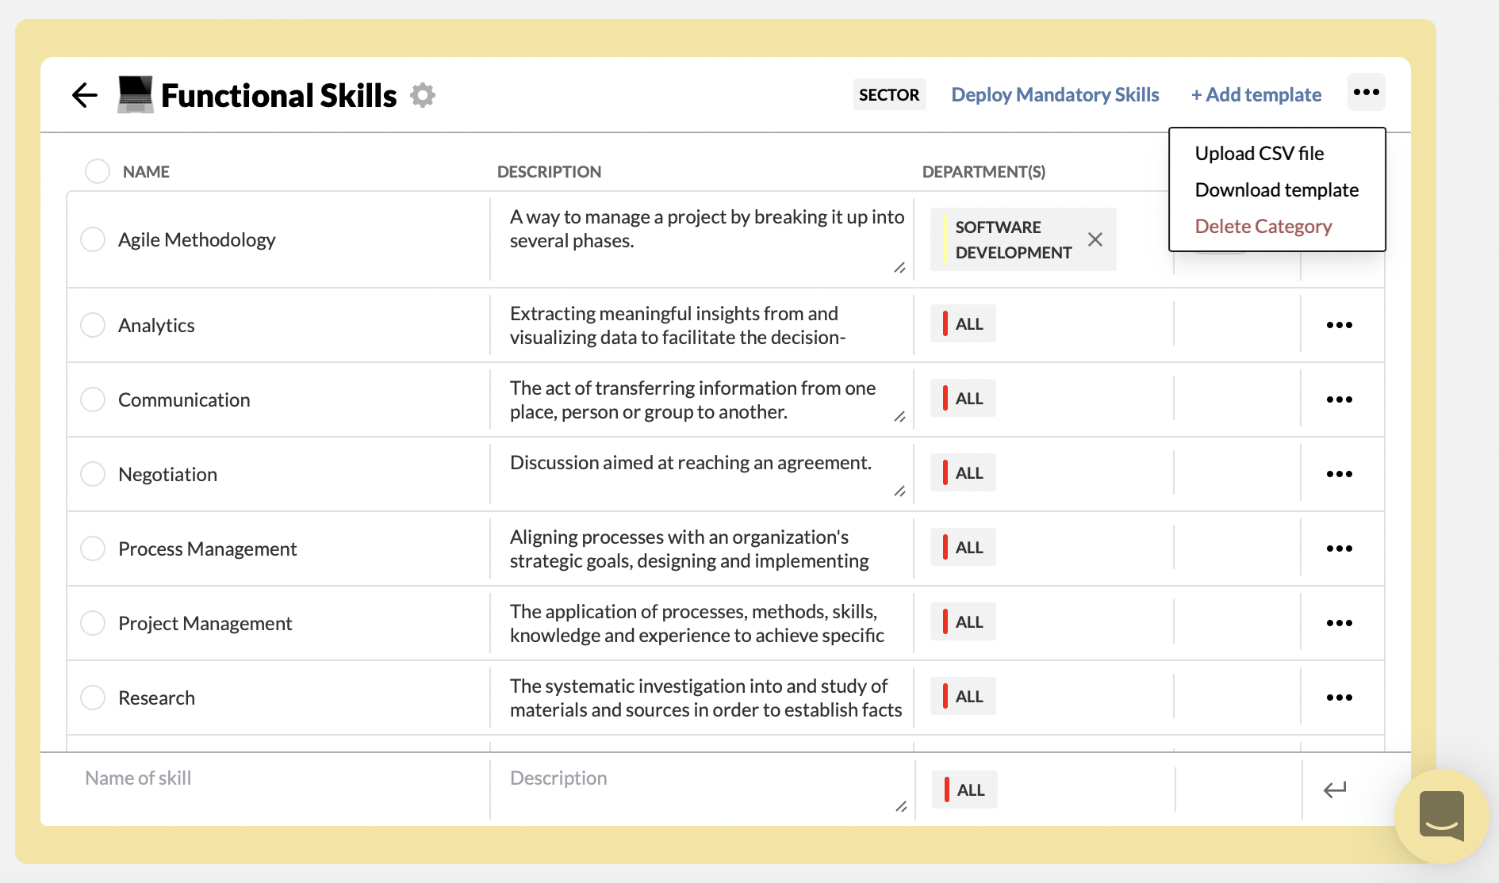Click the yellow color bar on Software Development
This screenshot has height=883, width=1499.
click(945, 239)
